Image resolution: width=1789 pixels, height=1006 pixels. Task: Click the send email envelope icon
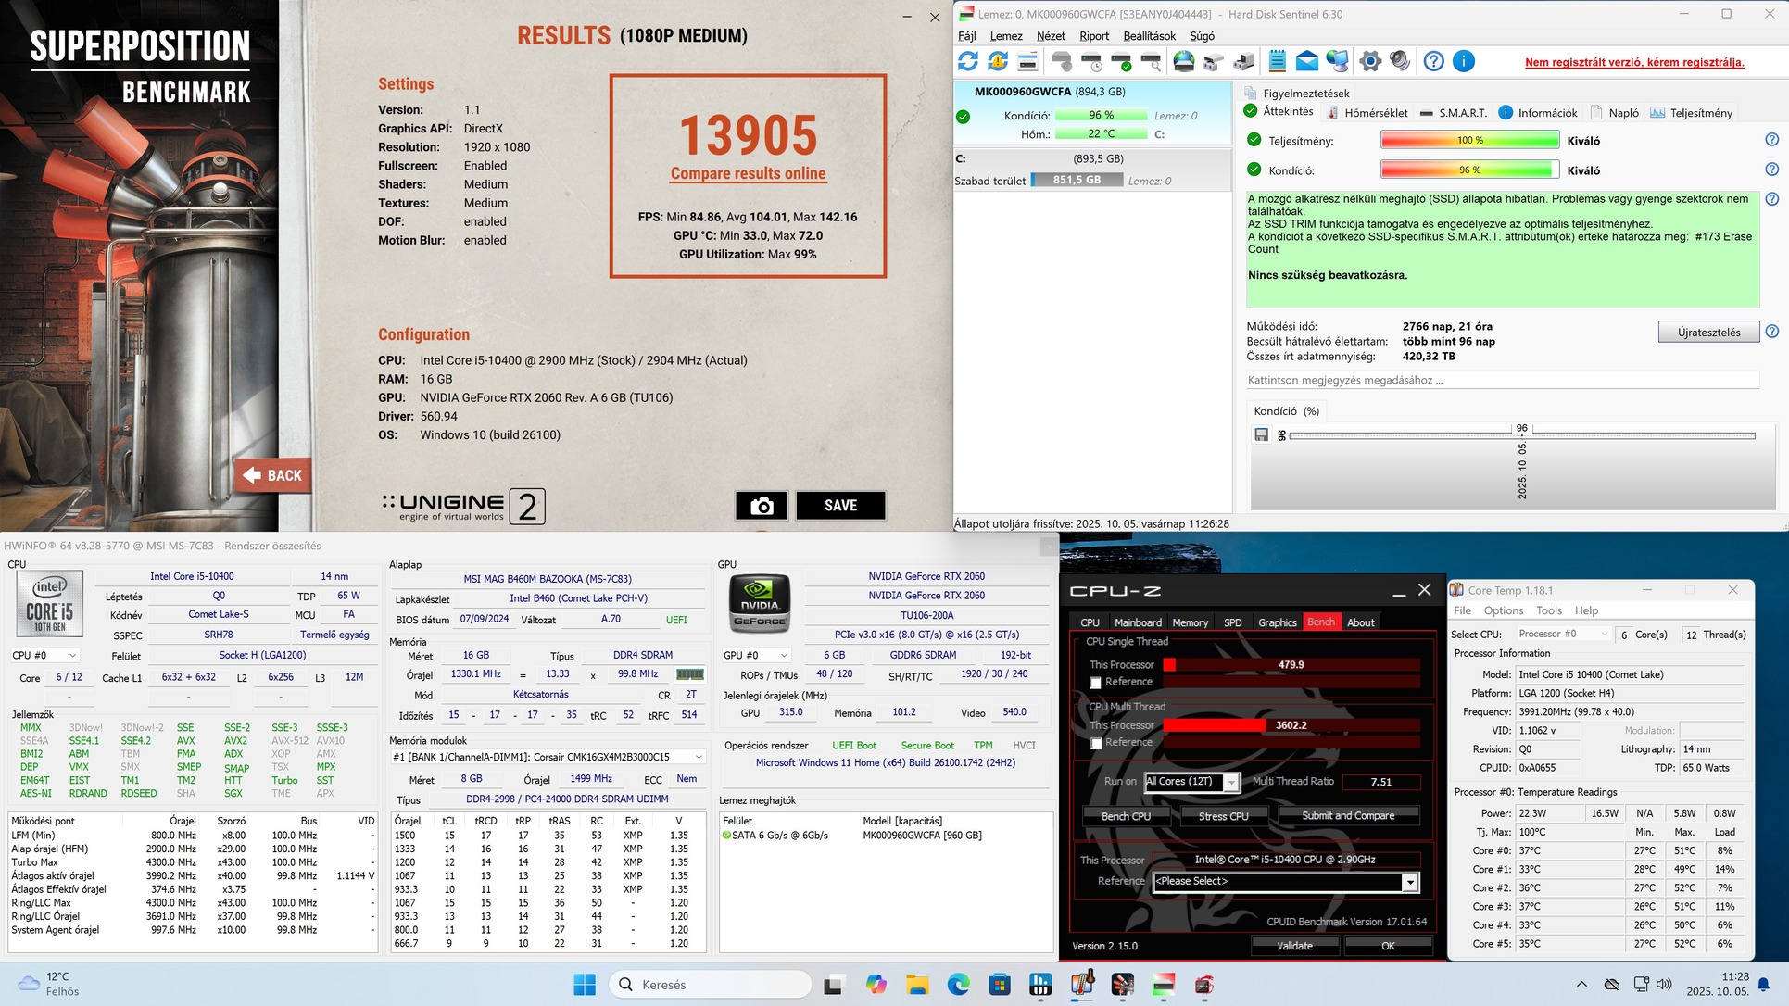pyautogui.click(x=1306, y=61)
